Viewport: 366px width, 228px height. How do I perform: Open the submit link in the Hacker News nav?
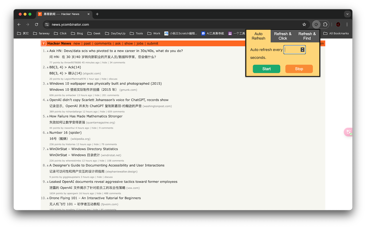(x=153, y=43)
